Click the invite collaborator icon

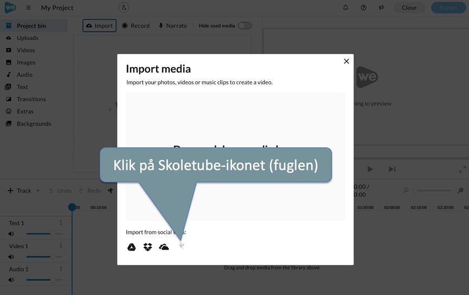tap(124, 8)
